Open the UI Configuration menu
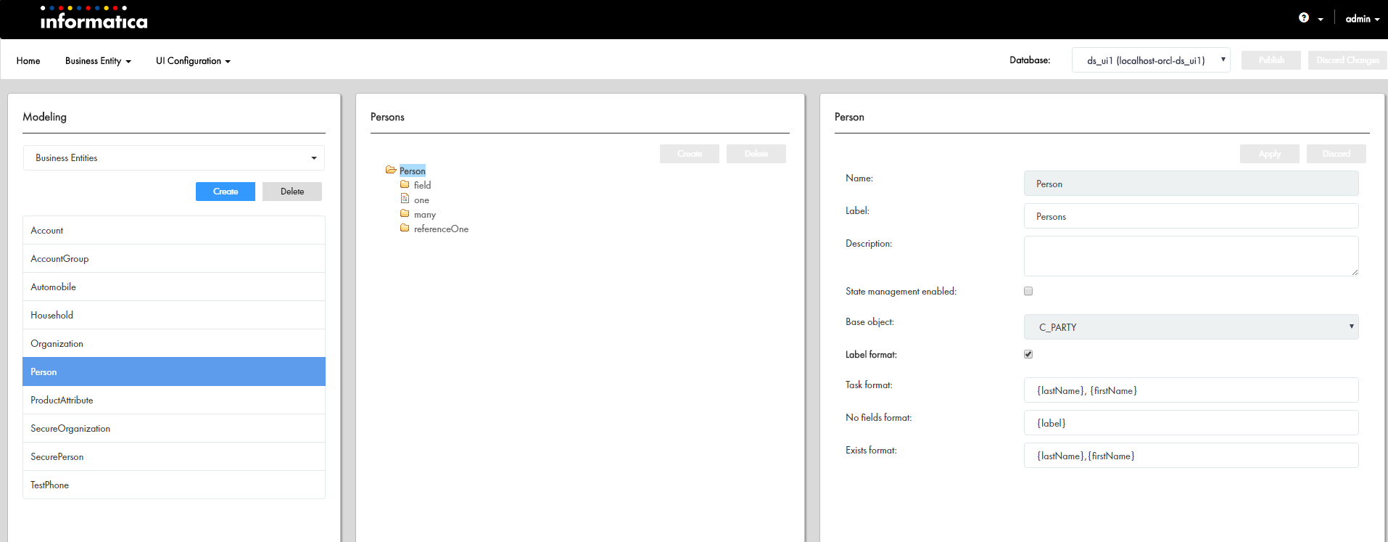The image size is (1388, 542). (193, 61)
